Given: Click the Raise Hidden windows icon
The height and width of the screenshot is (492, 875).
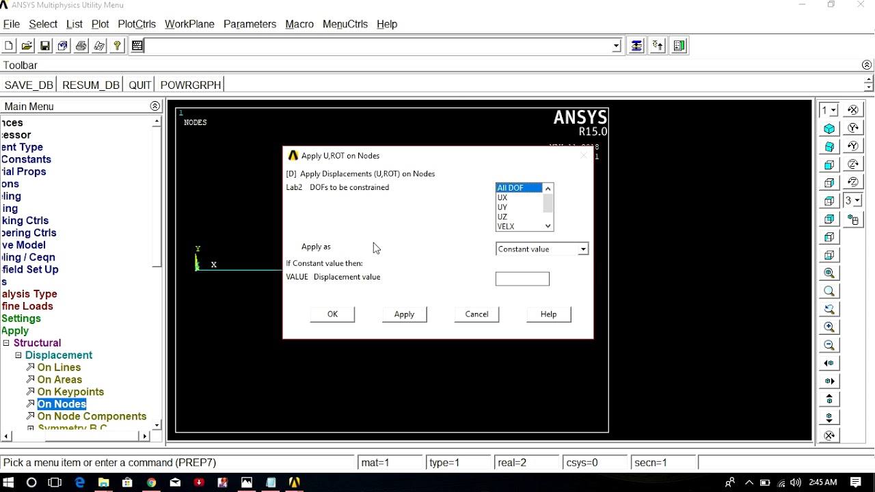Looking at the screenshot, I should (x=636, y=46).
